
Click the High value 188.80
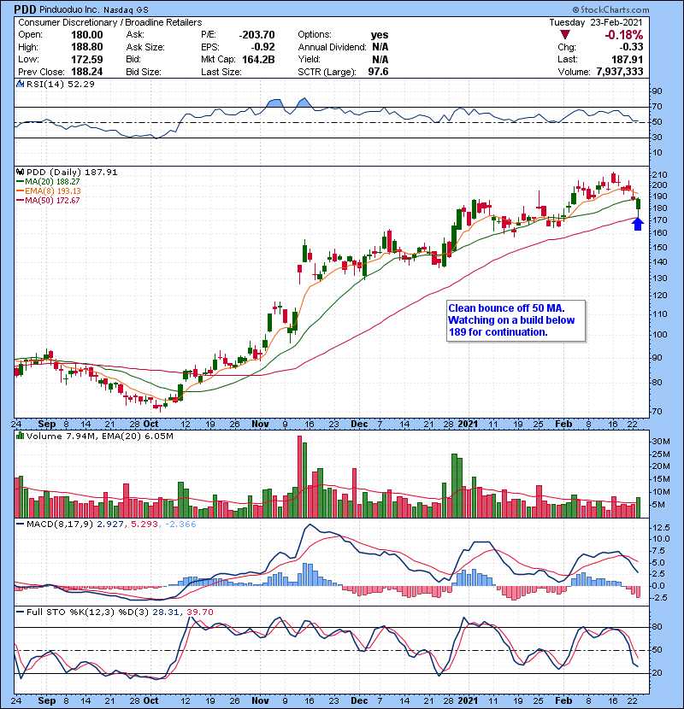tap(87, 47)
